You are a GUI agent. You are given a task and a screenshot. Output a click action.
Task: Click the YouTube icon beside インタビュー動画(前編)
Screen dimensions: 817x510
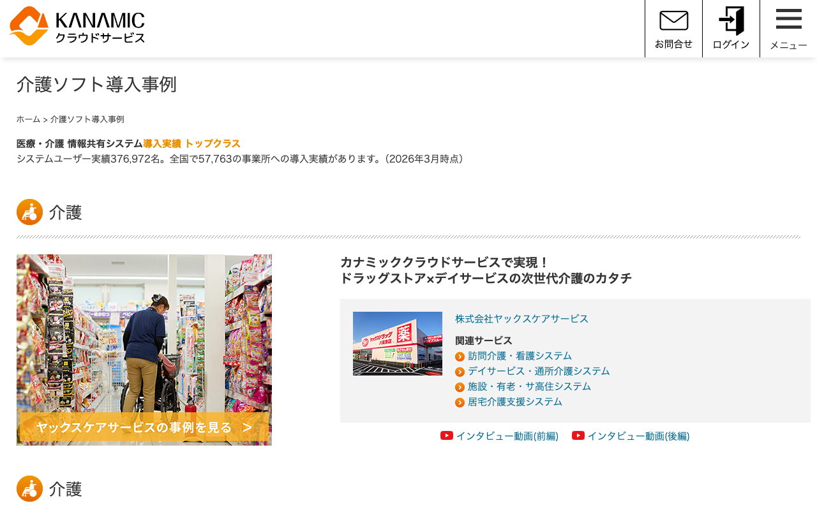click(447, 435)
